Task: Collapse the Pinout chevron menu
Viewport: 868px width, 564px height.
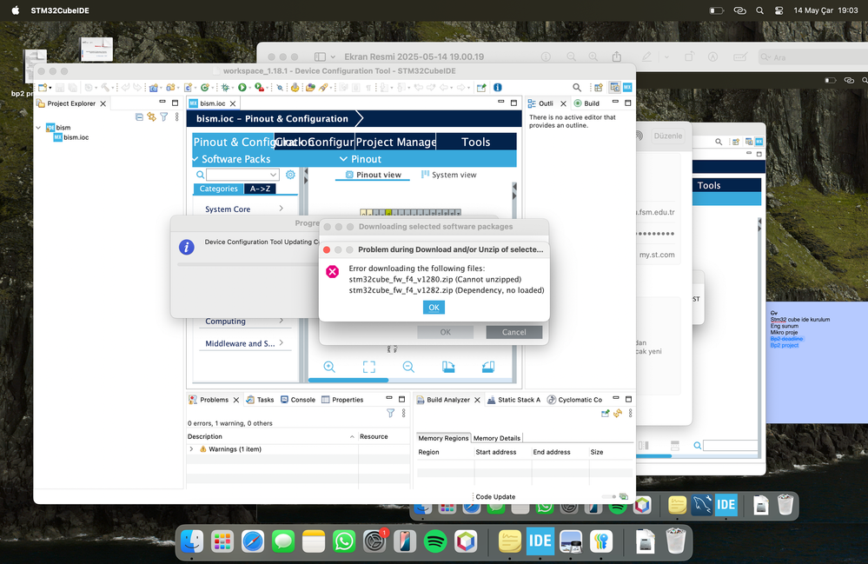Action: [343, 159]
